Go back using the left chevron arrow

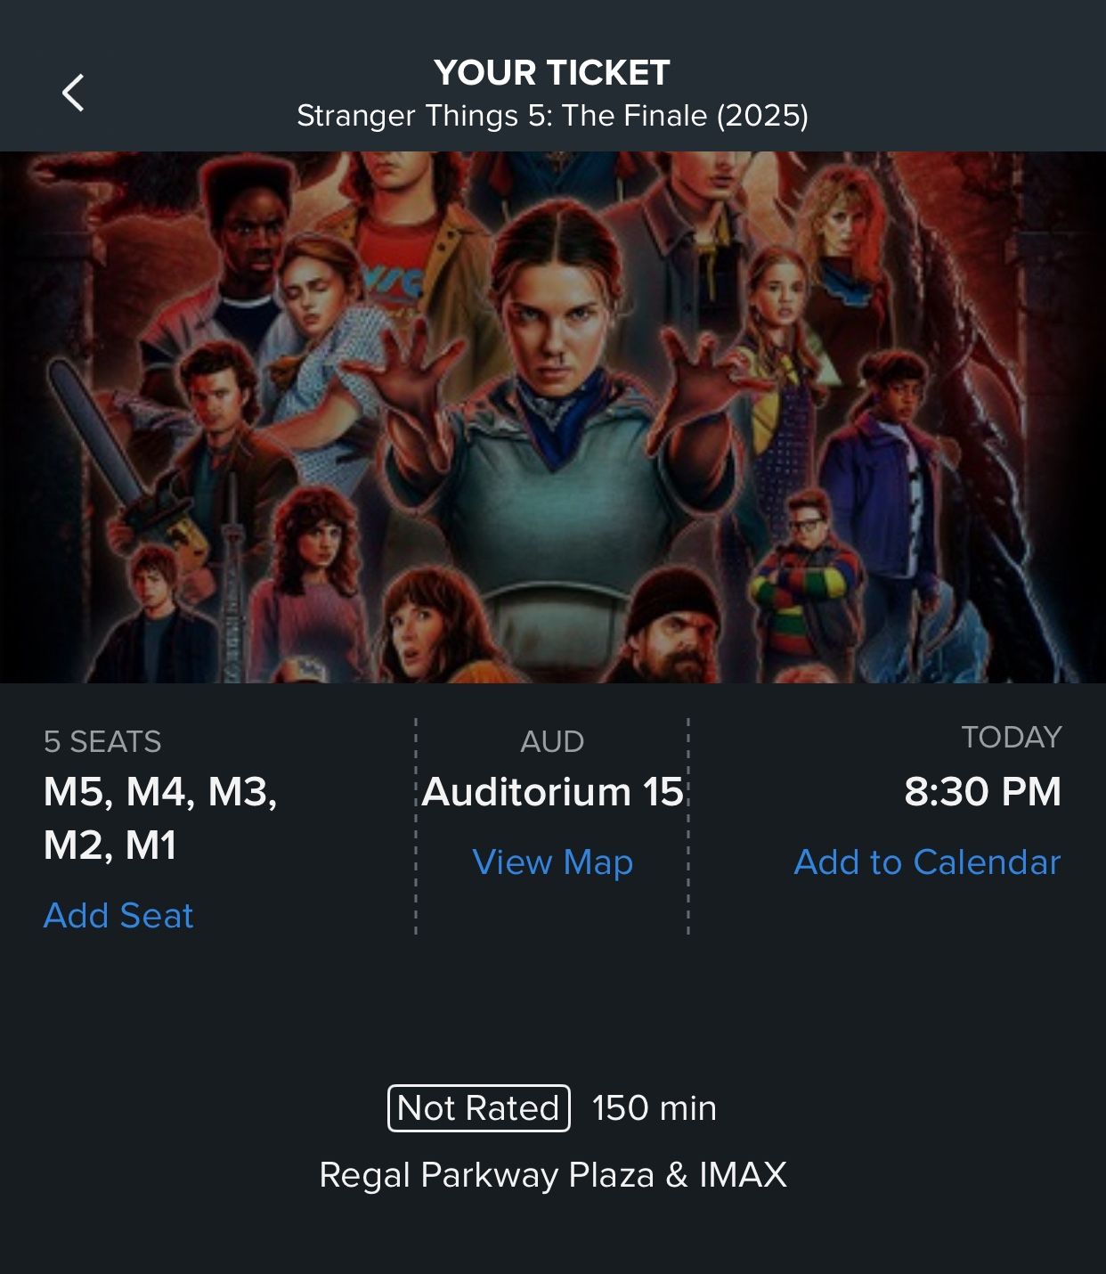[73, 93]
